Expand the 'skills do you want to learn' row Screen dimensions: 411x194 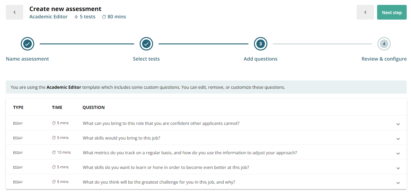pyautogui.click(x=398, y=168)
